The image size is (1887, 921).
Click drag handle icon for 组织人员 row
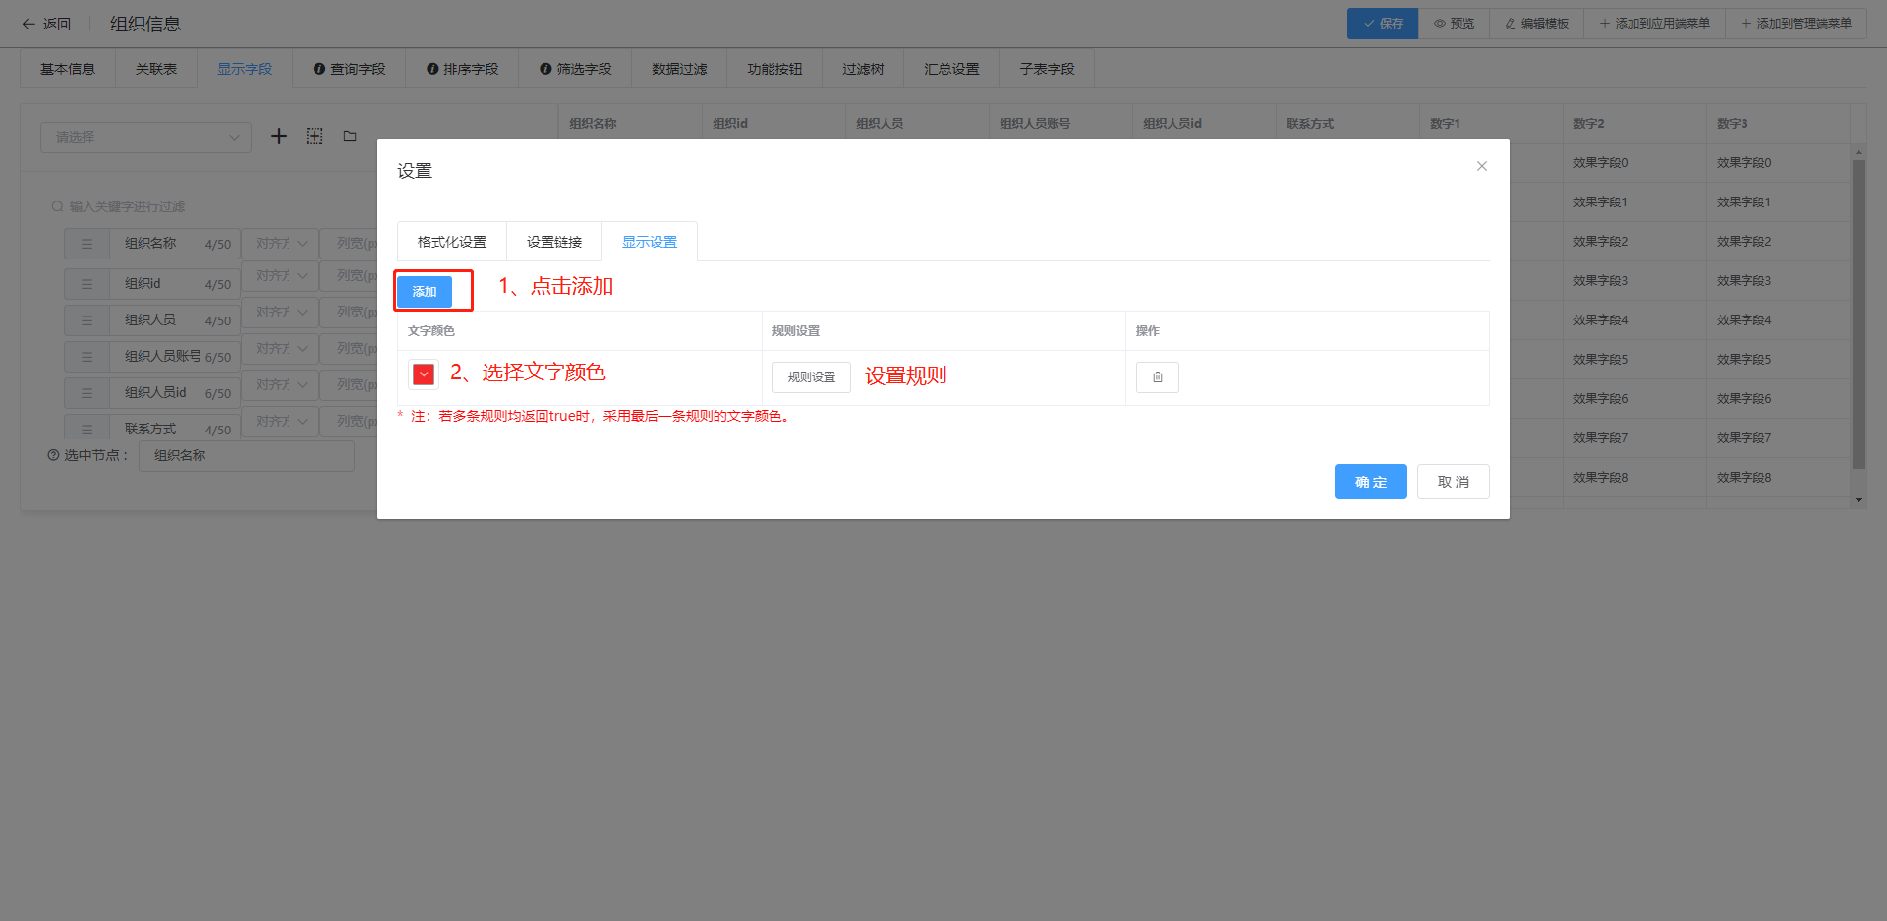tap(86, 320)
